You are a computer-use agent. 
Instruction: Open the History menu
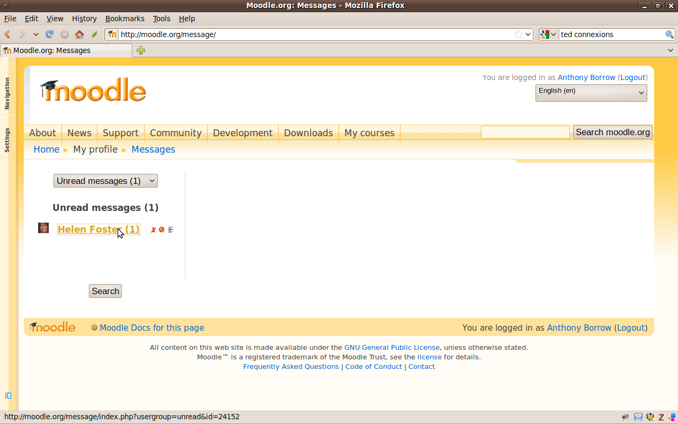[x=84, y=19]
